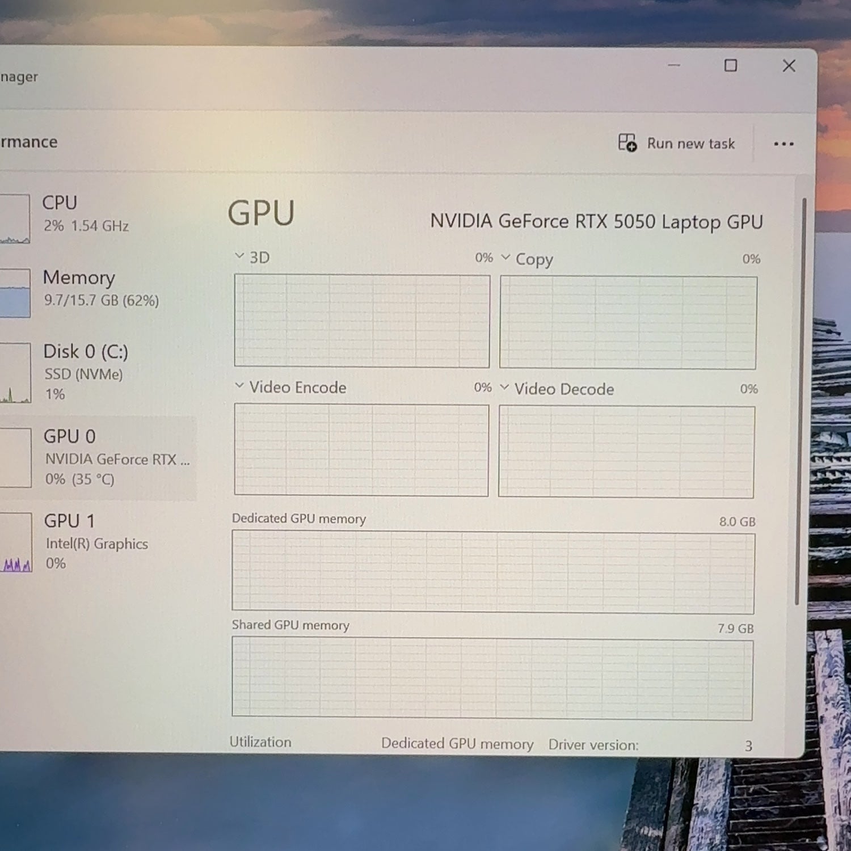Maximize the Task Manager window
This screenshot has width=851, height=851.
tap(731, 66)
